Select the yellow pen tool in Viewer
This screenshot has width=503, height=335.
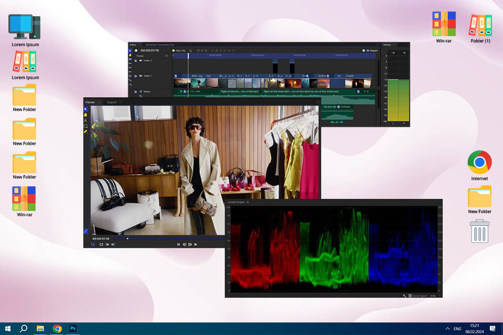point(85,131)
